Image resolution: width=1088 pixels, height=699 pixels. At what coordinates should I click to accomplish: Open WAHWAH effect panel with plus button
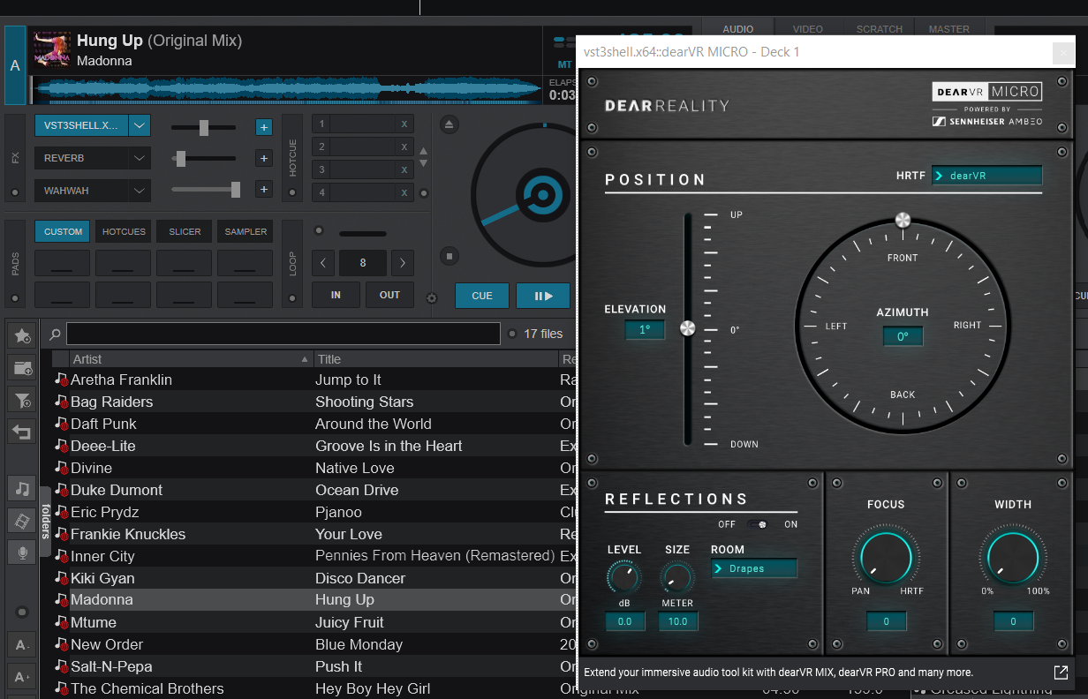click(263, 189)
